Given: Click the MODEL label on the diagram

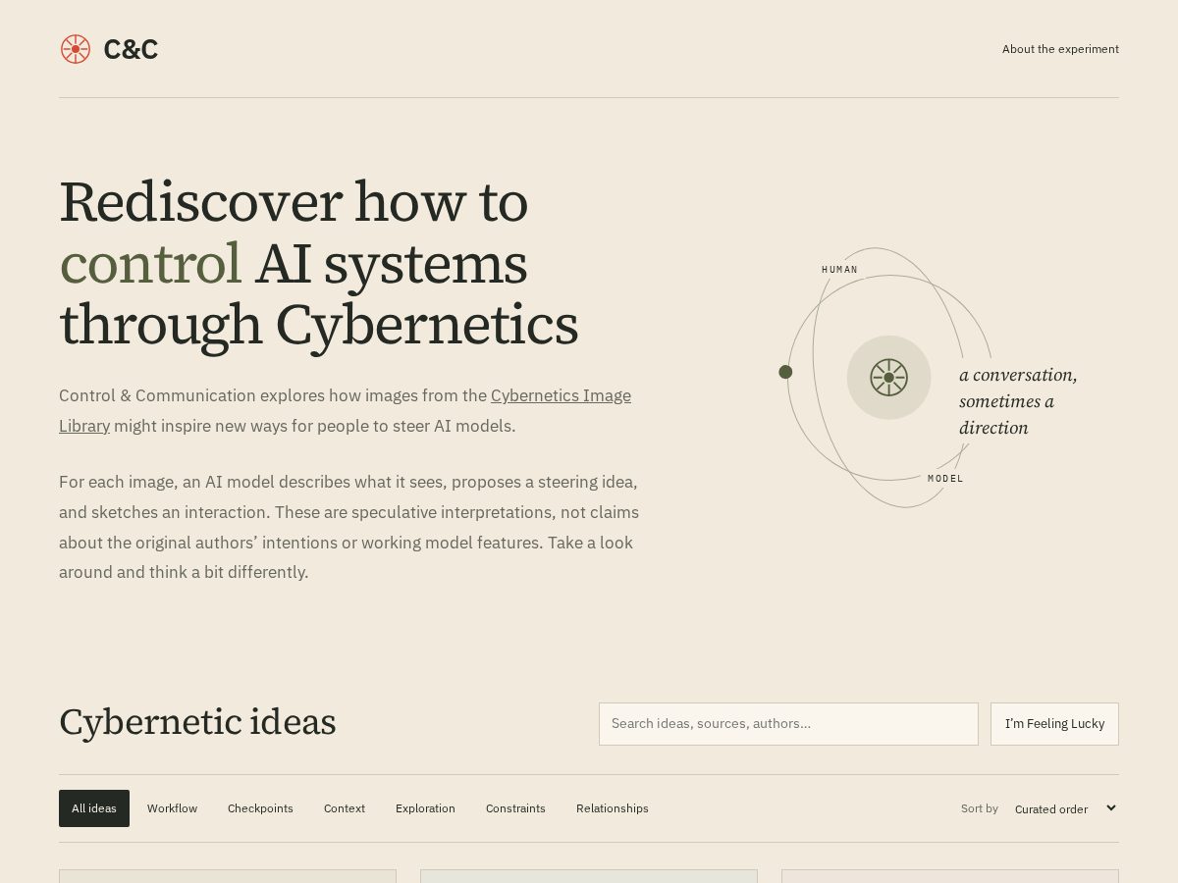Looking at the screenshot, I should point(945,479).
